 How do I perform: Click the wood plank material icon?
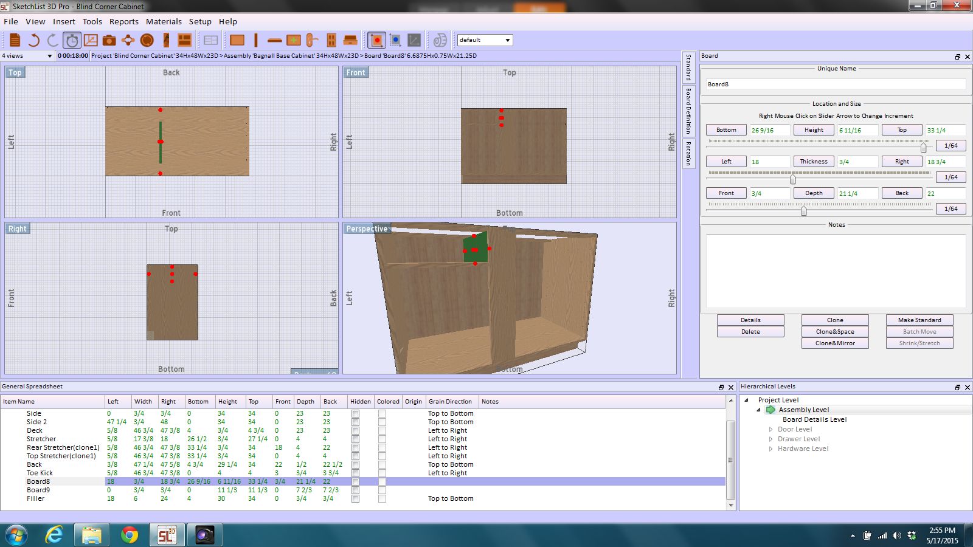pos(166,40)
